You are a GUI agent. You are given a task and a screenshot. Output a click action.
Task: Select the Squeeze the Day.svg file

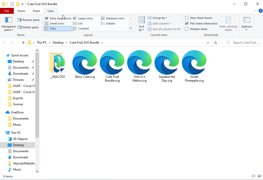167,66
